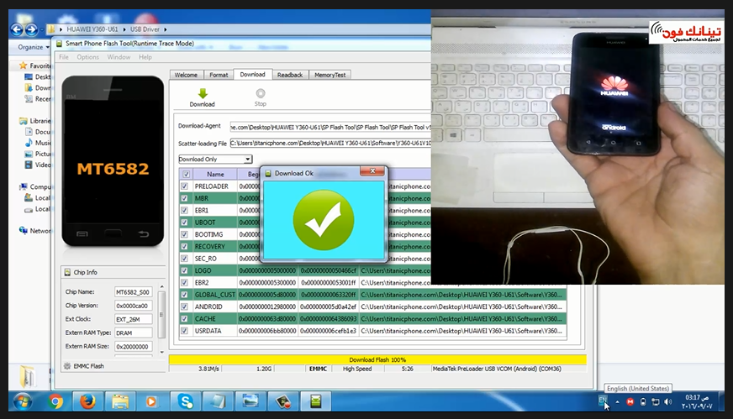The width and height of the screenshot is (733, 419).
Task: Launch Google Chrome from the taskbar
Action: (x=55, y=401)
